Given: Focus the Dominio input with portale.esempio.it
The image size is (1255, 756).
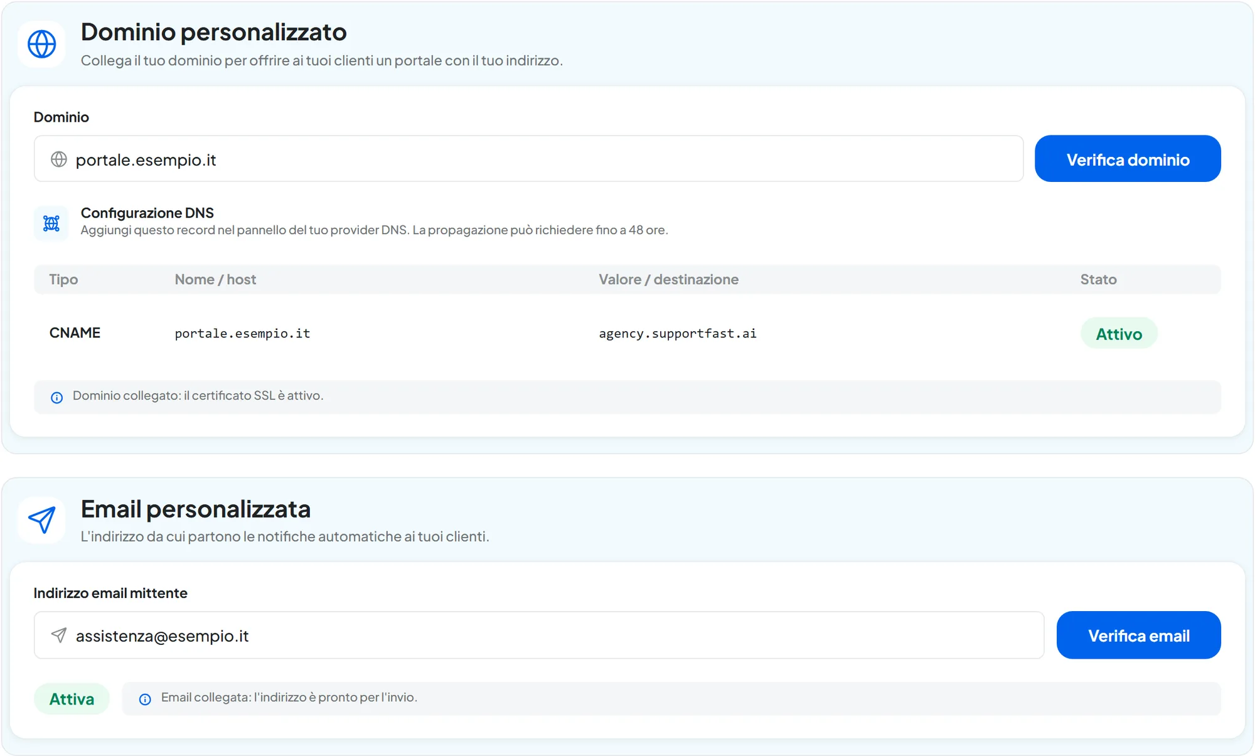Looking at the screenshot, I should click(x=528, y=159).
